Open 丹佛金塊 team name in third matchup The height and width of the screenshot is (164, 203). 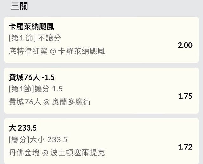(24, 153)
